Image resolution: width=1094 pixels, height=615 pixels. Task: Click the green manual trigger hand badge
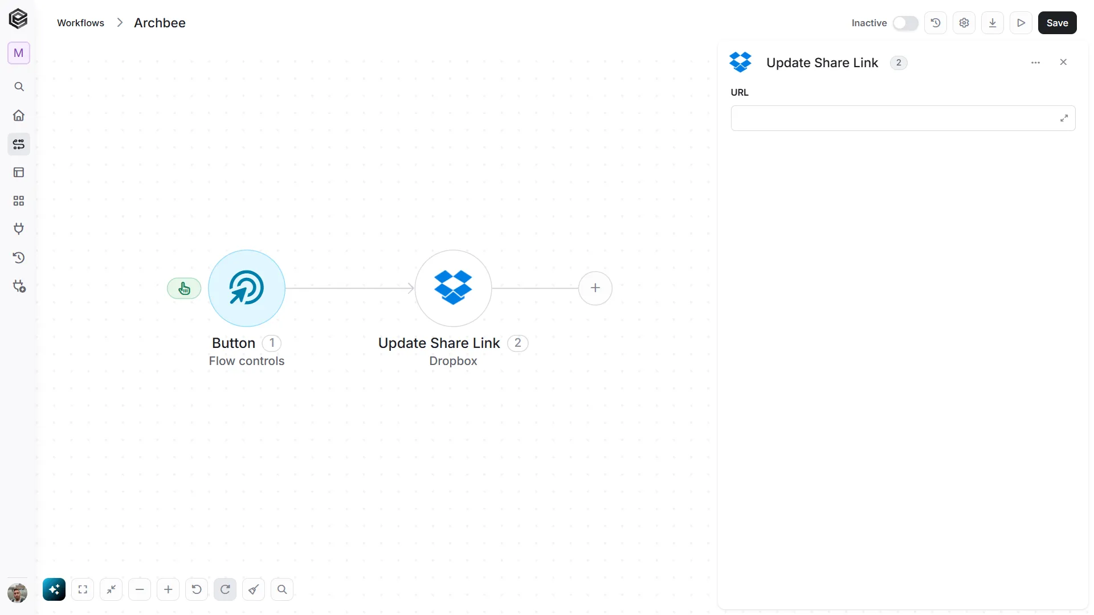click(x=184, y=289)
